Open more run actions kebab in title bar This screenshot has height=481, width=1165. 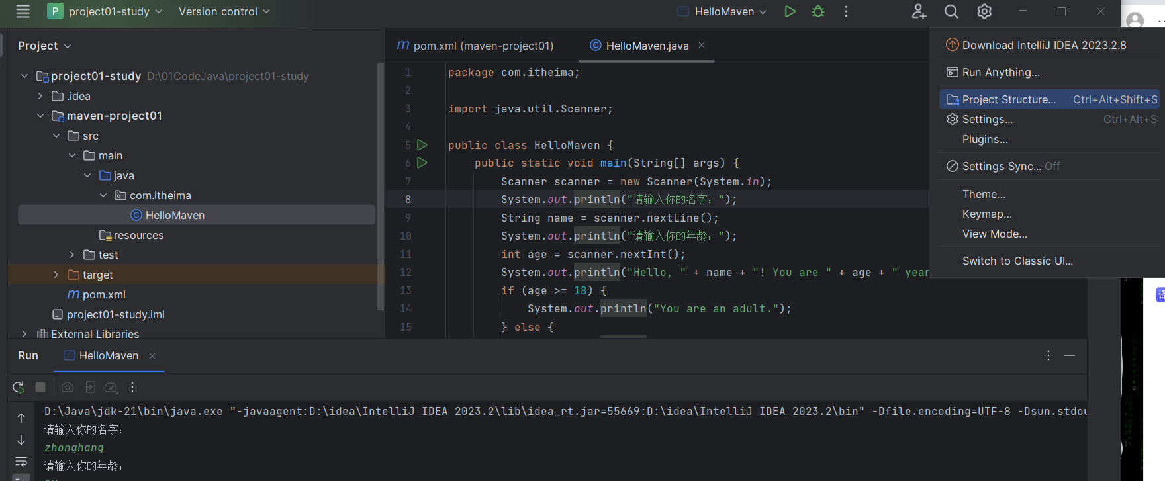pos(846,11)
